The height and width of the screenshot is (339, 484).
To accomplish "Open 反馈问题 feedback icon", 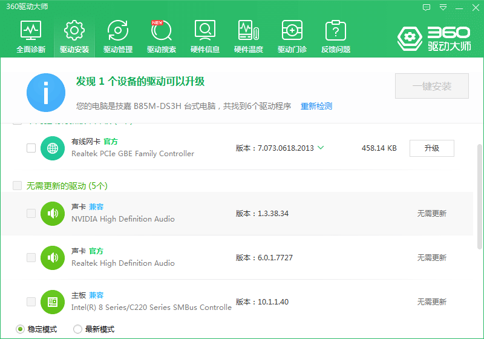I will click(336, 36).
